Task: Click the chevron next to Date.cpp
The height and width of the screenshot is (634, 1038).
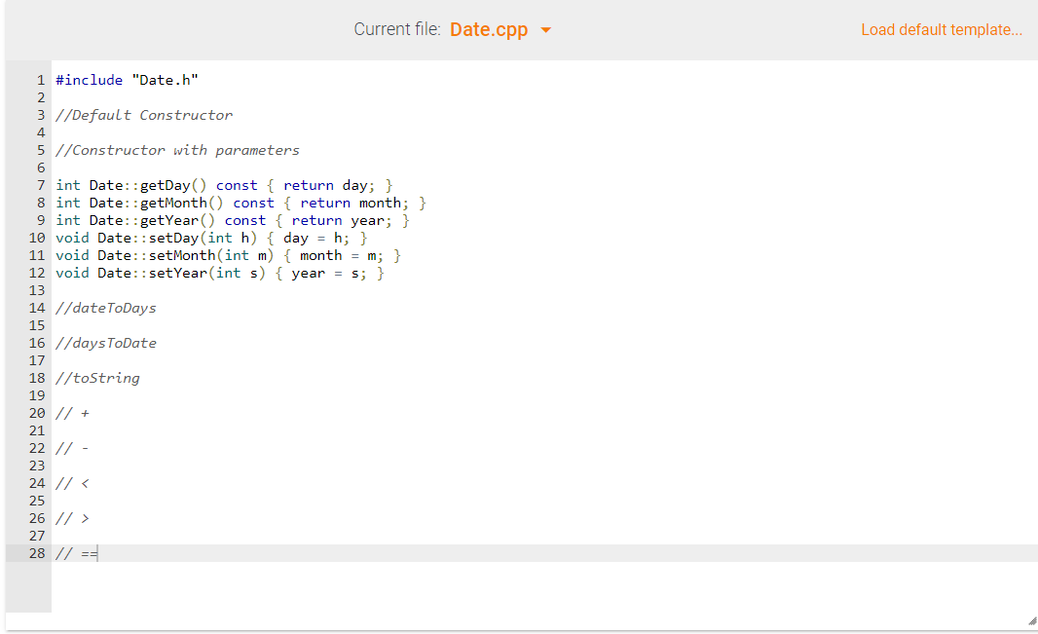Action: [545, 30]
